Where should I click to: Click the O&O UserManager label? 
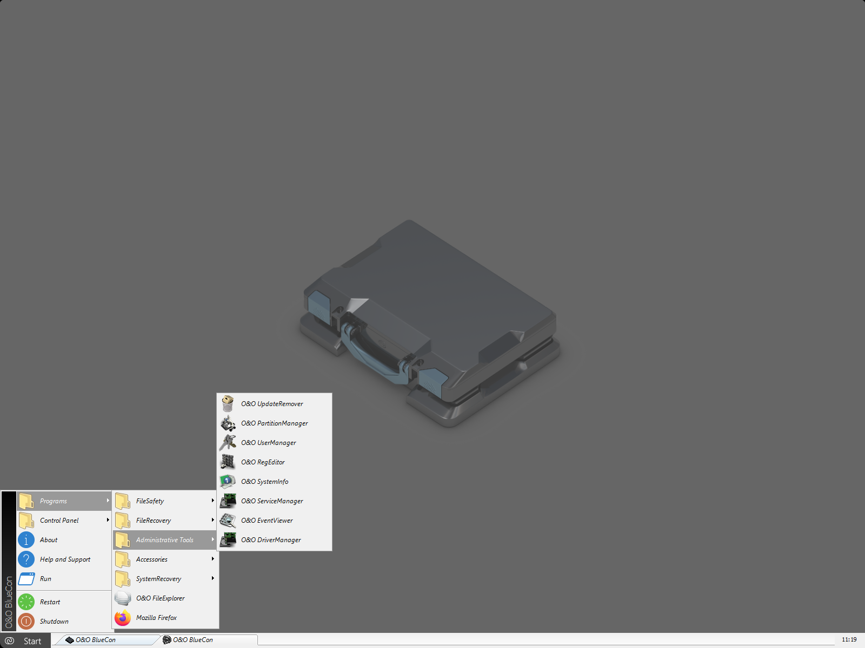tap(269, 443)
